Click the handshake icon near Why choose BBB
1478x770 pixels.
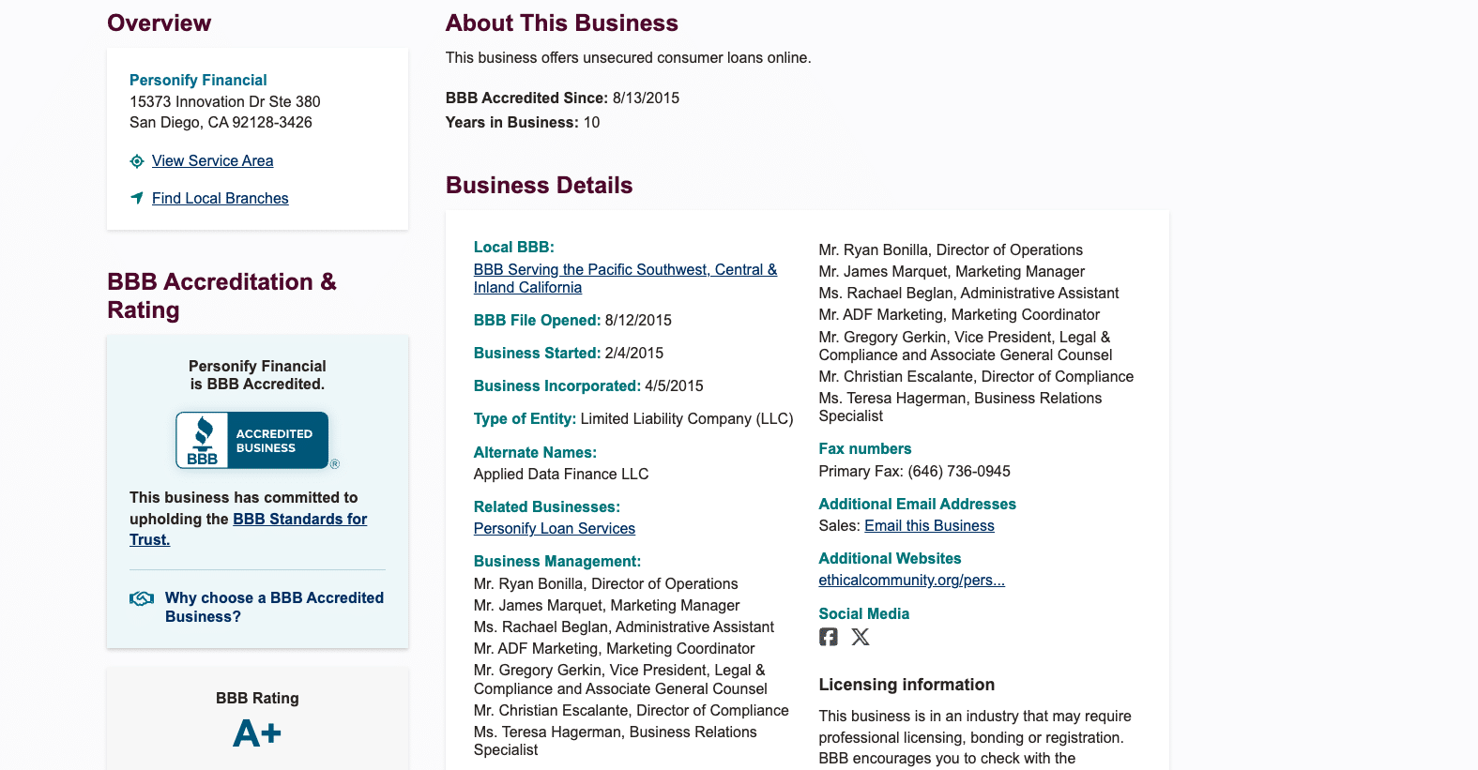point(141,597)
